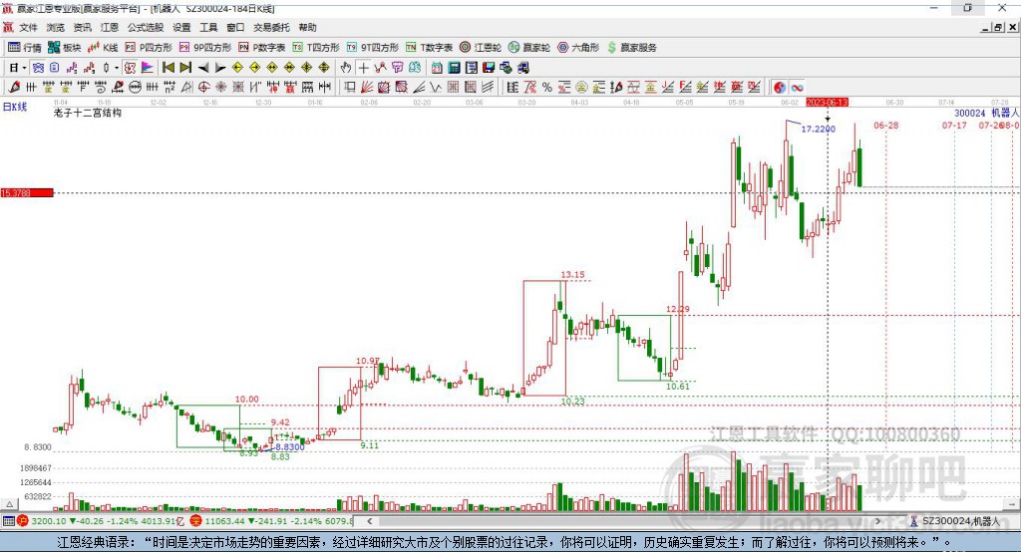Select the Gann fan lines tool
This screenshot has width=1021, height=552.
(367, 88)
